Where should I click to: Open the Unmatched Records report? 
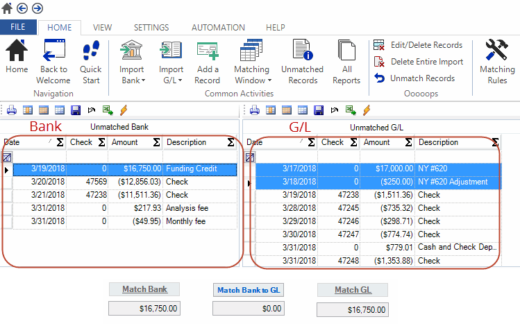pyautogui.click(x=303, y=61)
